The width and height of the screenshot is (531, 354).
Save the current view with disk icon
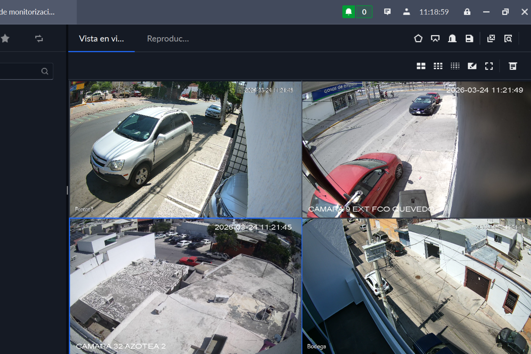(x=469, y=38)
